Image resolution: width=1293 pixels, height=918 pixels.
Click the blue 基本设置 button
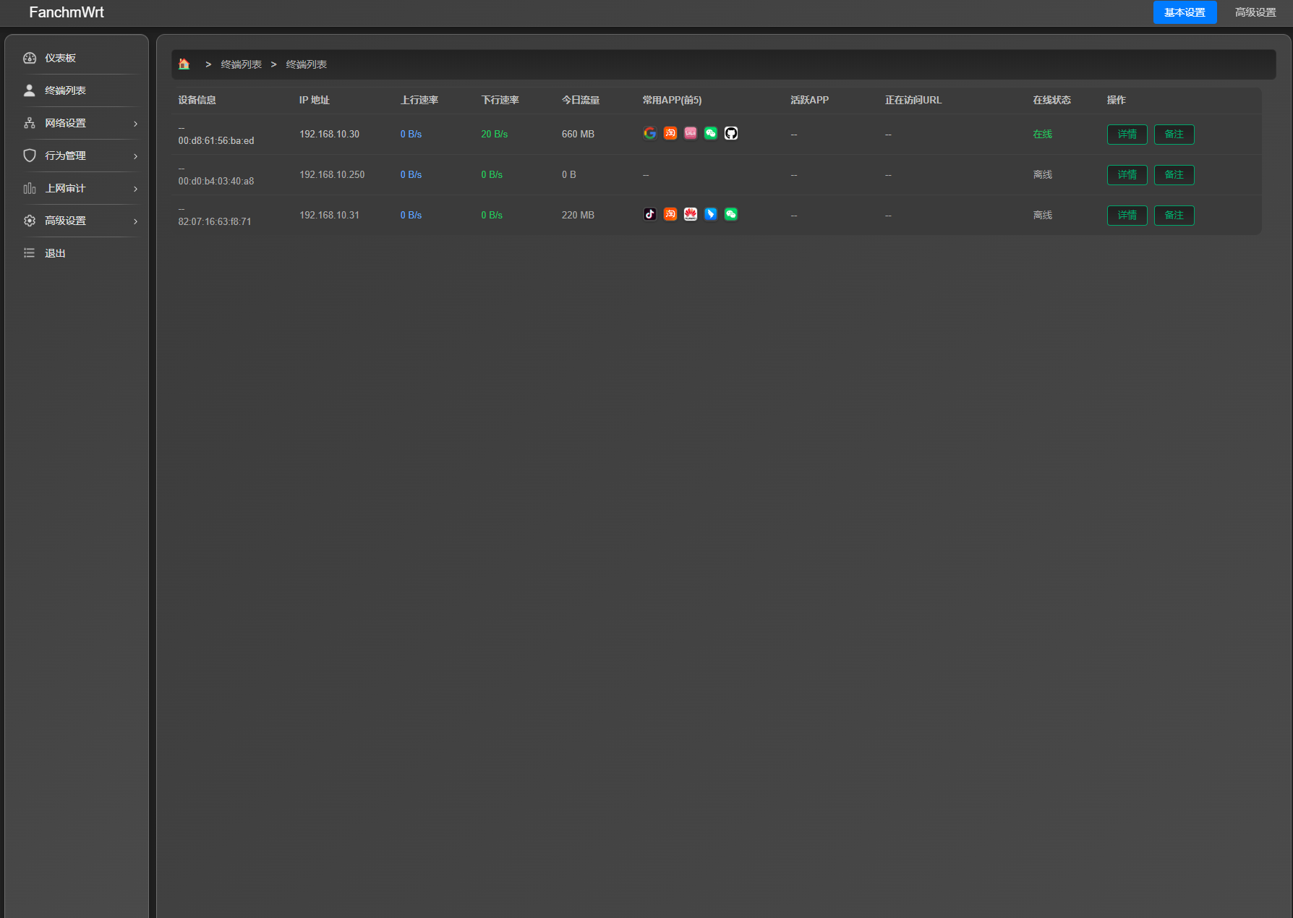(1185, 12)
